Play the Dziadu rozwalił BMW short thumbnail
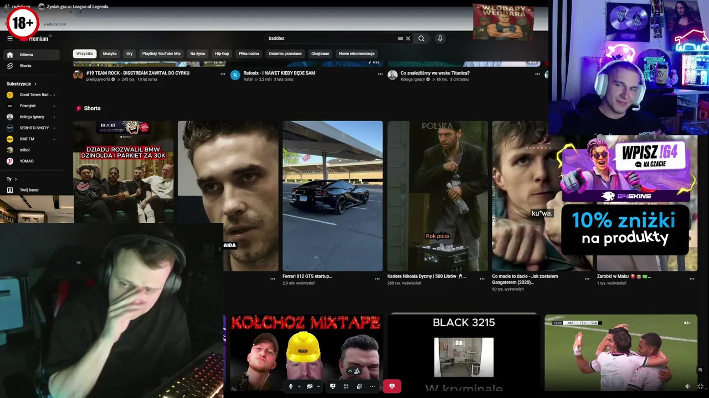 (x=123, y=171)
